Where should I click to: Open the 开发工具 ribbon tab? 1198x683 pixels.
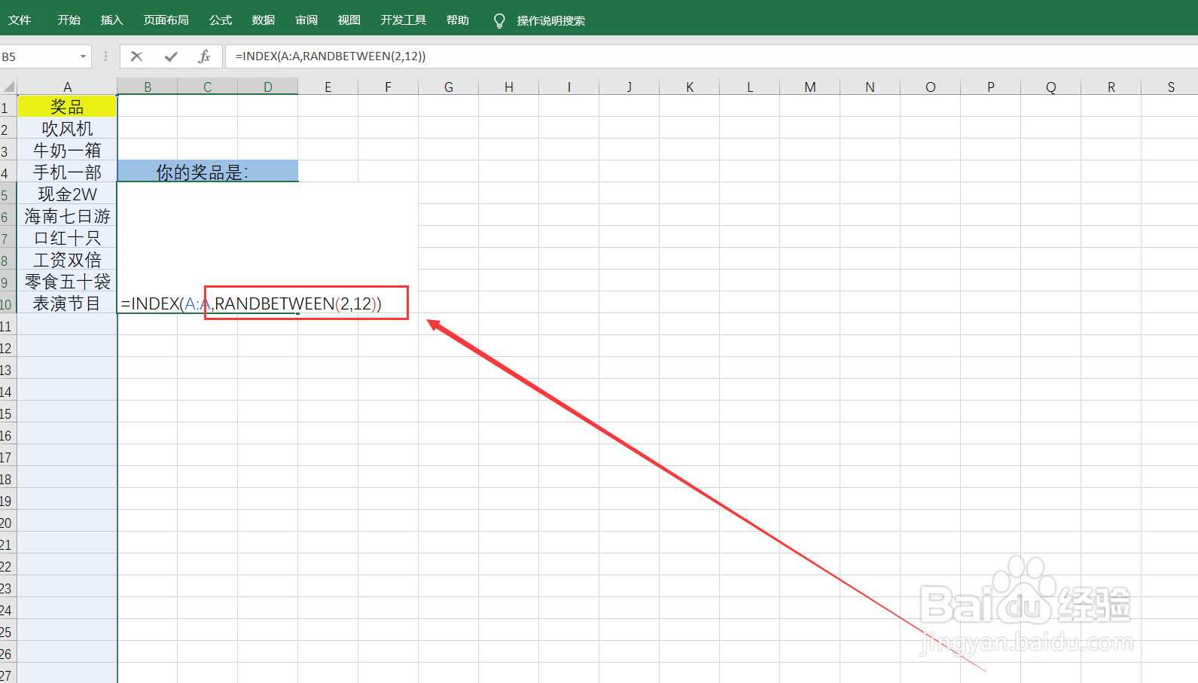[x=404, y=20]
